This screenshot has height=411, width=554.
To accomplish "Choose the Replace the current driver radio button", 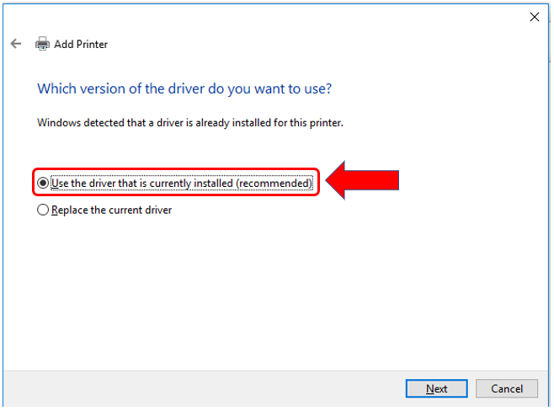I will (43, 210).
